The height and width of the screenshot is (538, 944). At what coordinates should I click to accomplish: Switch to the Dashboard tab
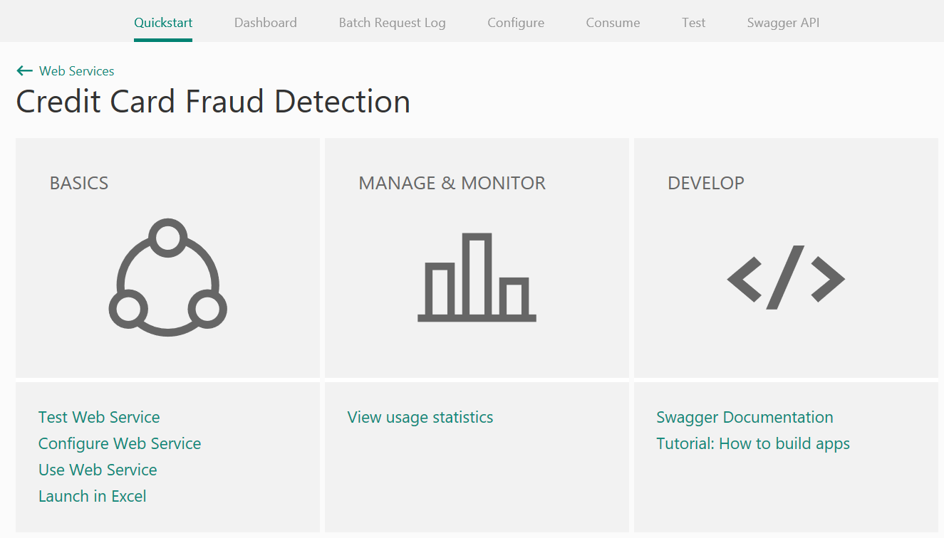pyautogui.click(x=265, y=22)
